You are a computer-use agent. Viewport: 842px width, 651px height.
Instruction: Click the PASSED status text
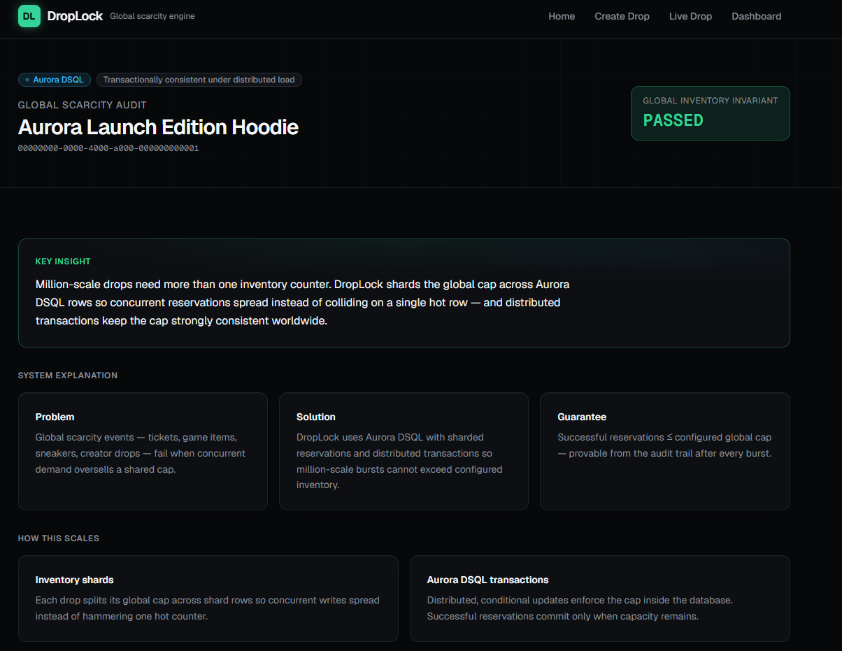673,120
